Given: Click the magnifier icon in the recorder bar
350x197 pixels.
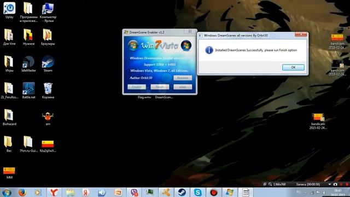Looking at the screenshot, I should [270, 184].
